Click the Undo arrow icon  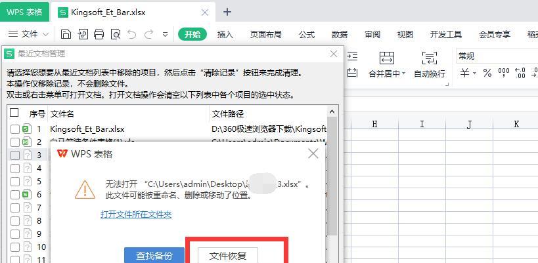(132, 34)
